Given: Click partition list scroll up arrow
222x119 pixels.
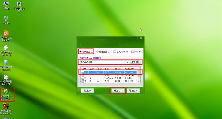Looking at the screenshot, I should [x=139, y=68].
